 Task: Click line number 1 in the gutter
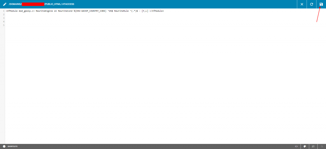(x=4, y=11)
